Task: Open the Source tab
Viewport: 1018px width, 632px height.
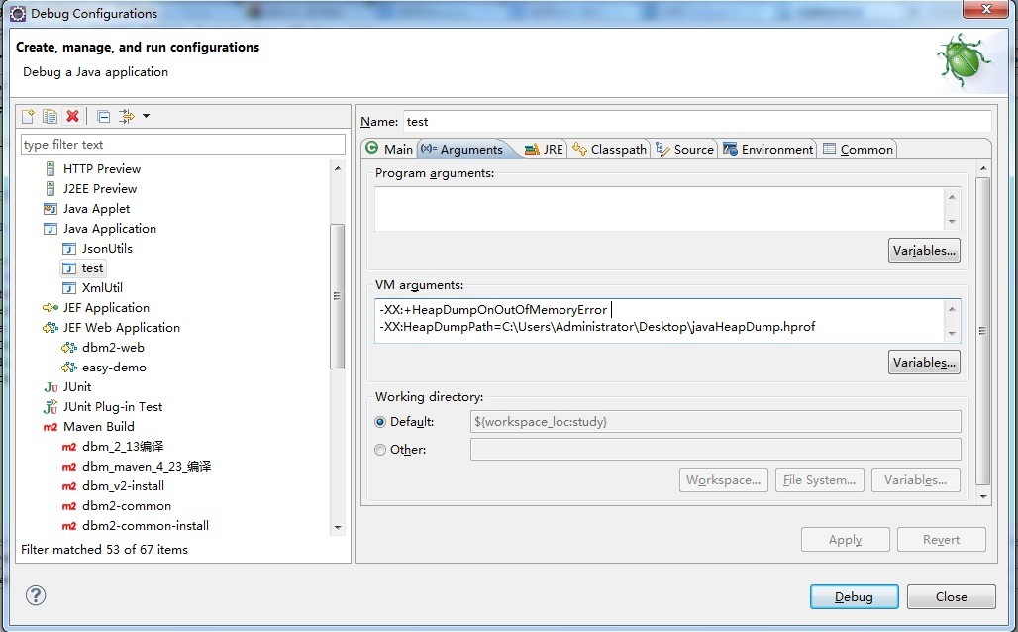Action: tap(685, 149)
